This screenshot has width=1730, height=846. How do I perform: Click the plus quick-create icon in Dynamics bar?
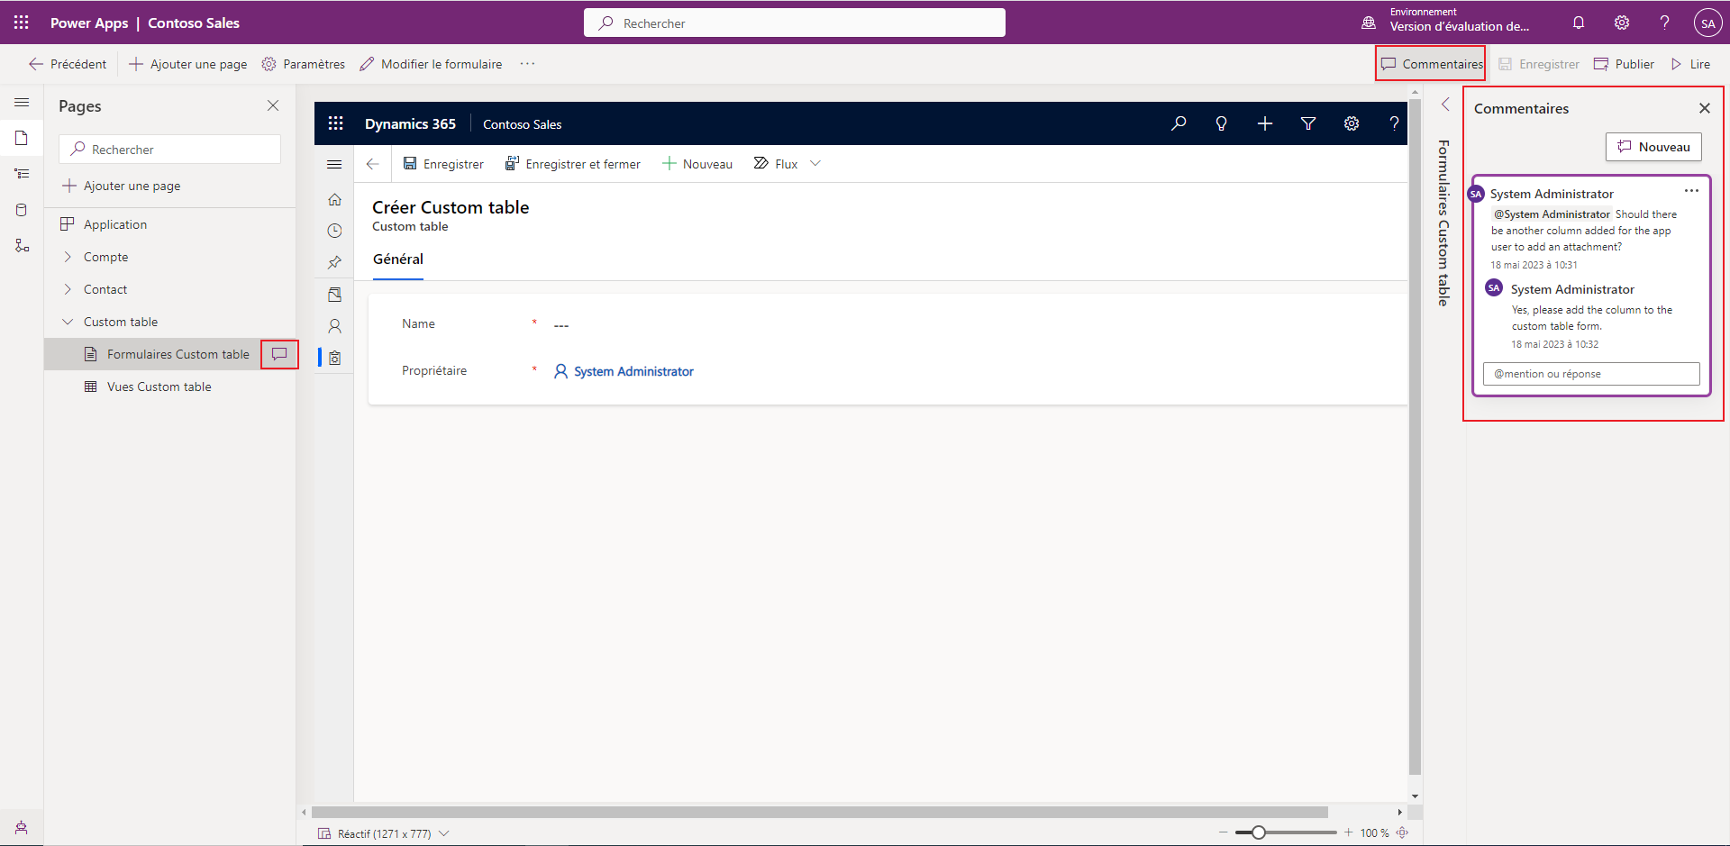(x=1264, y=123)
